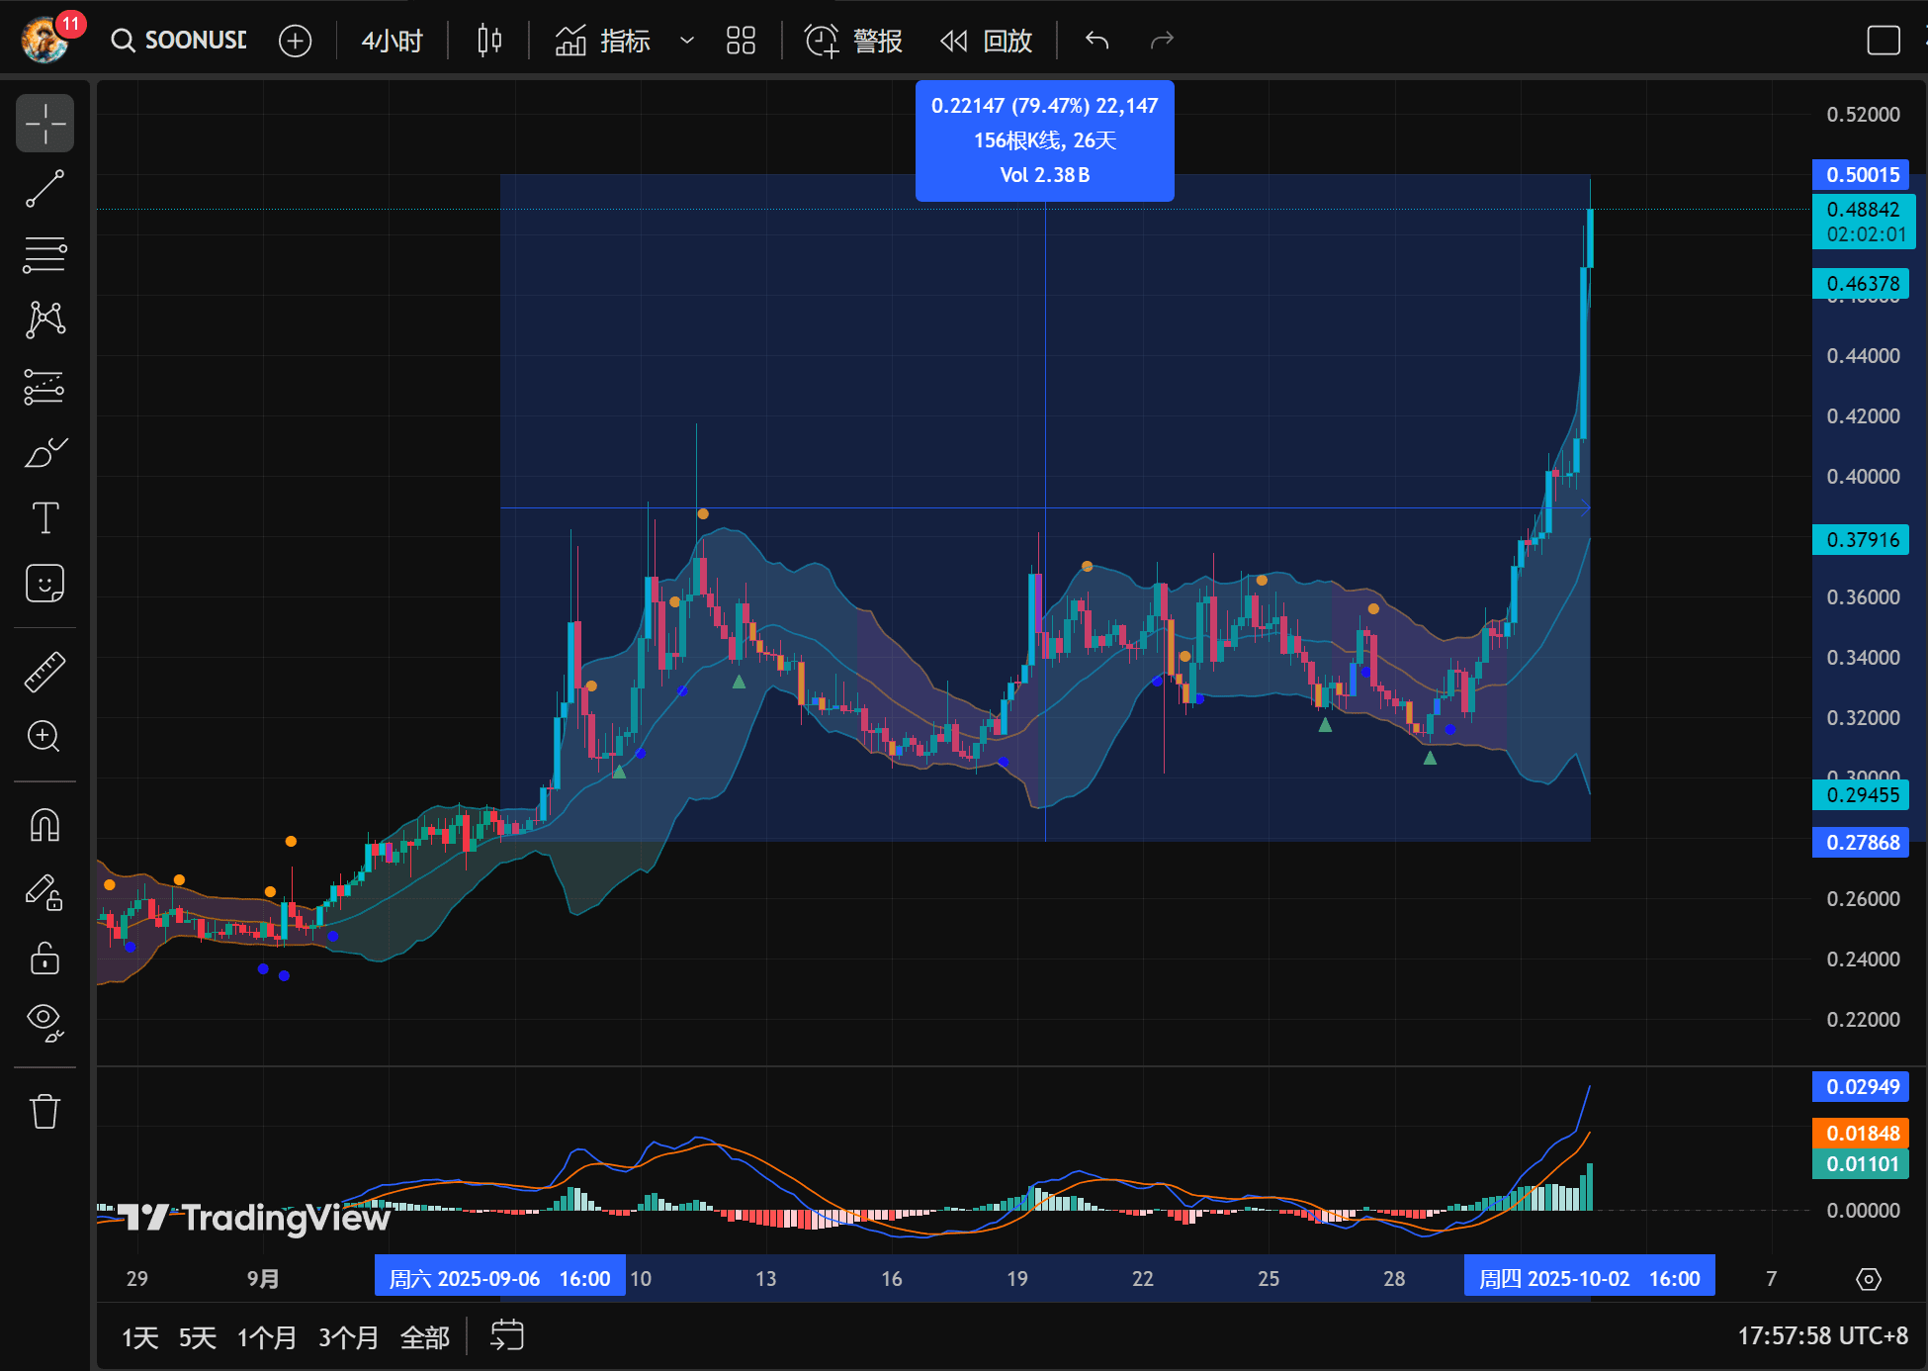Open chart settings gear near time axis
This screenshot has height=1371, width=1928.
[x=1868, y=1279]
